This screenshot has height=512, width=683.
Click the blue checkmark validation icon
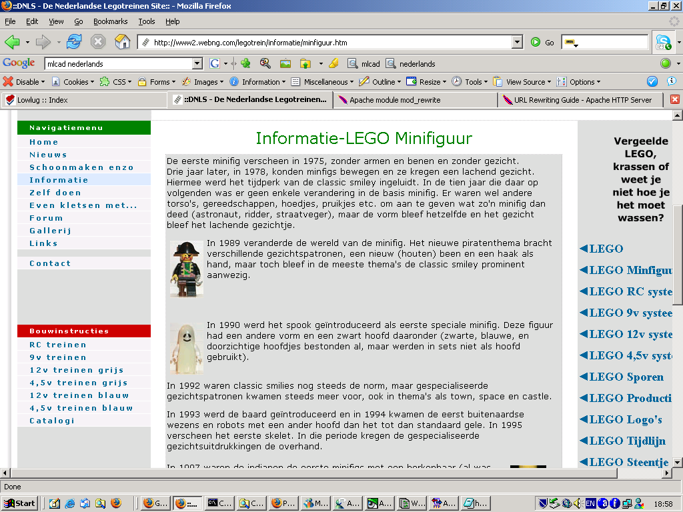[x=652, y=81]
